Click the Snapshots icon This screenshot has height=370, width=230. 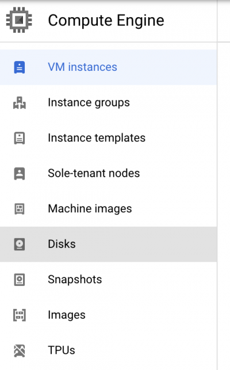[x=20, y=280]
